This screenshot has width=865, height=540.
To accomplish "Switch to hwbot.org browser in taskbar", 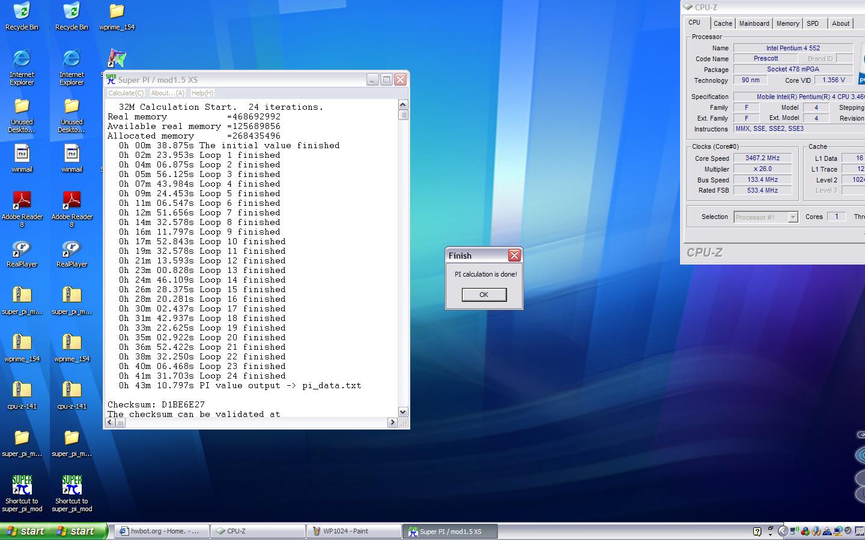I will [x=162, y=531].
